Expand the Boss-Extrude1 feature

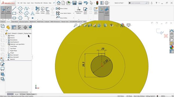click(6, 55)
